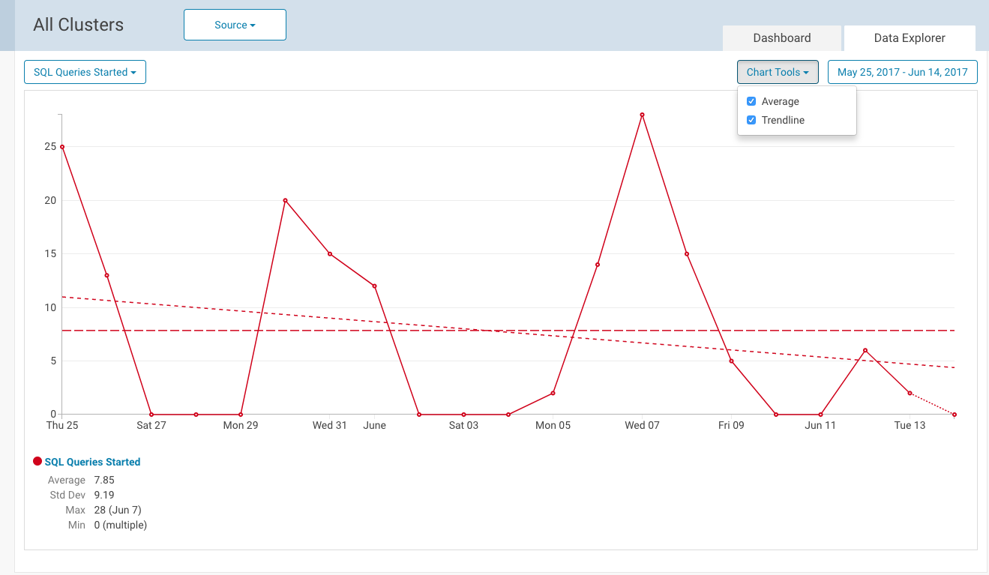Click the red legend color dot

tap(37, 461)
